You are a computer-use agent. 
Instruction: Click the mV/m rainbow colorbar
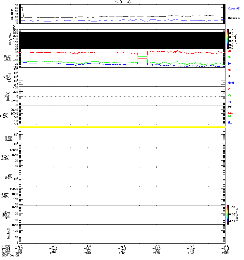[x=228, y=215]
